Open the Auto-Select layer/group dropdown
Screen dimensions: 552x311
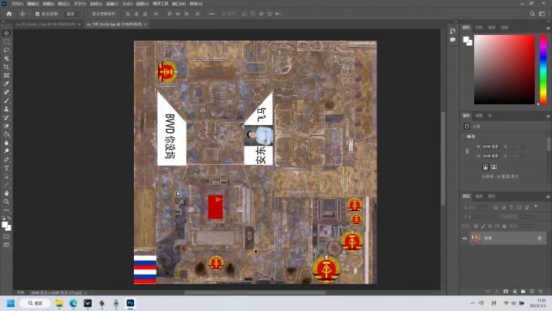[73, 14]
